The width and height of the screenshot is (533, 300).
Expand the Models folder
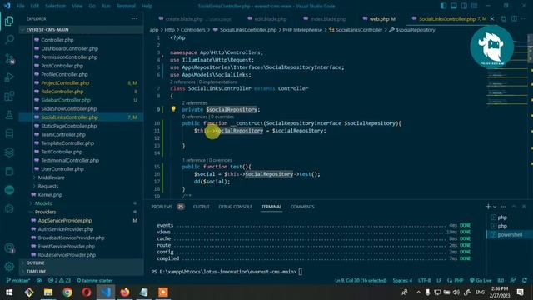tap(43, 203)
